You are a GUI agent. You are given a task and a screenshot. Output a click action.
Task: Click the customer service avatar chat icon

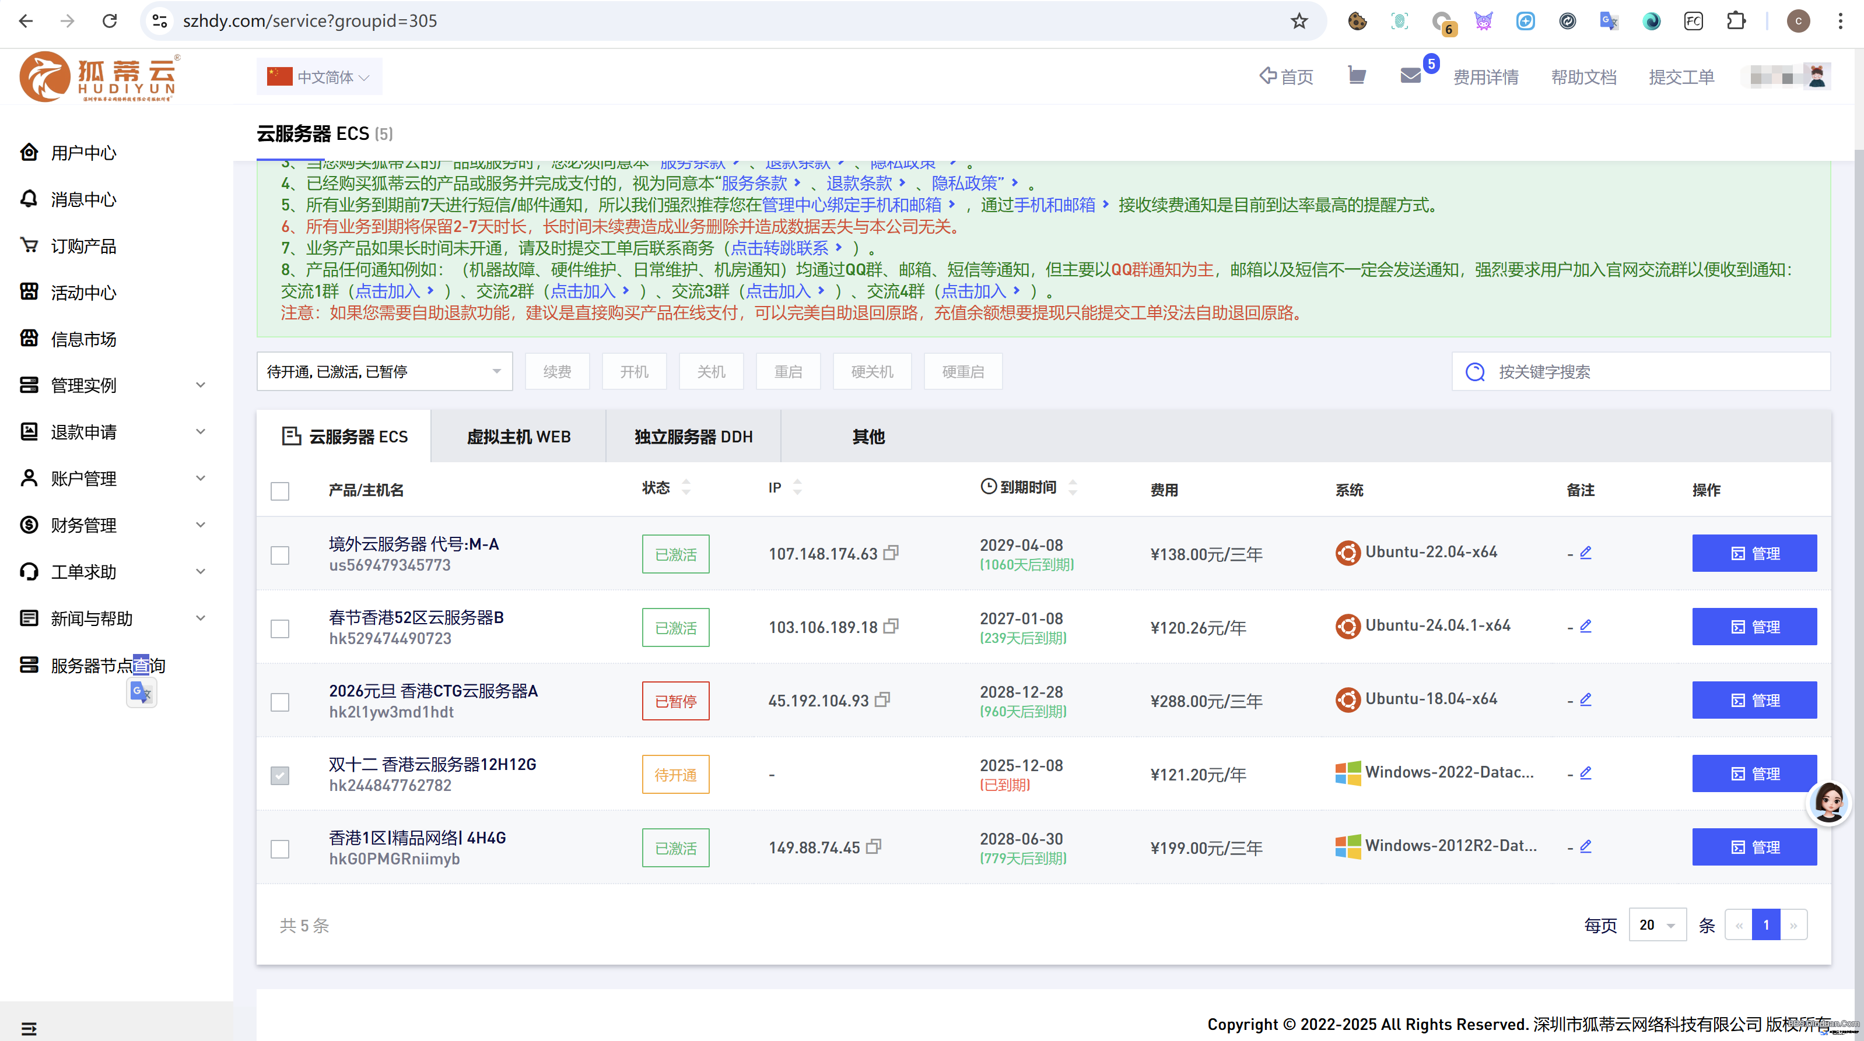click(x=1828, y=803)
